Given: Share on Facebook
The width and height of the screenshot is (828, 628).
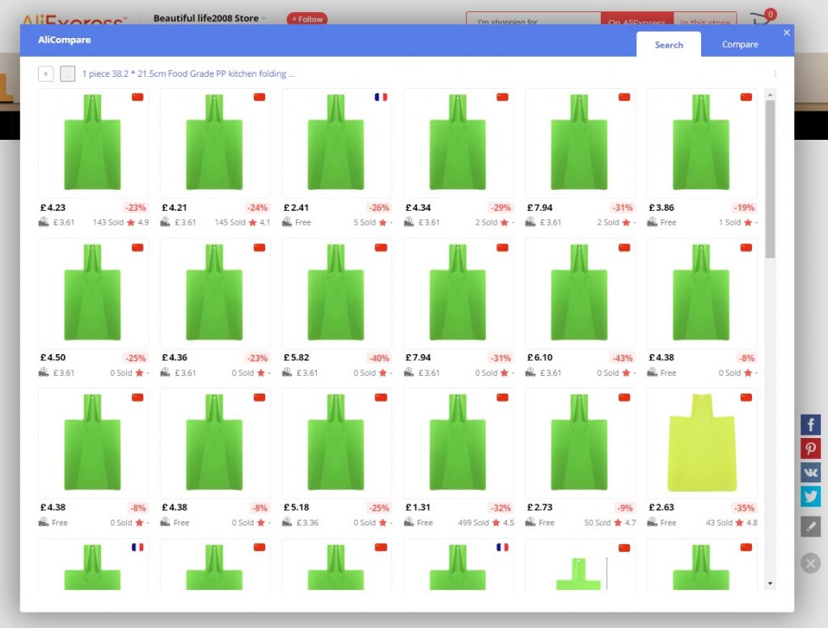Looking at the screenshot, I should 810,424.
